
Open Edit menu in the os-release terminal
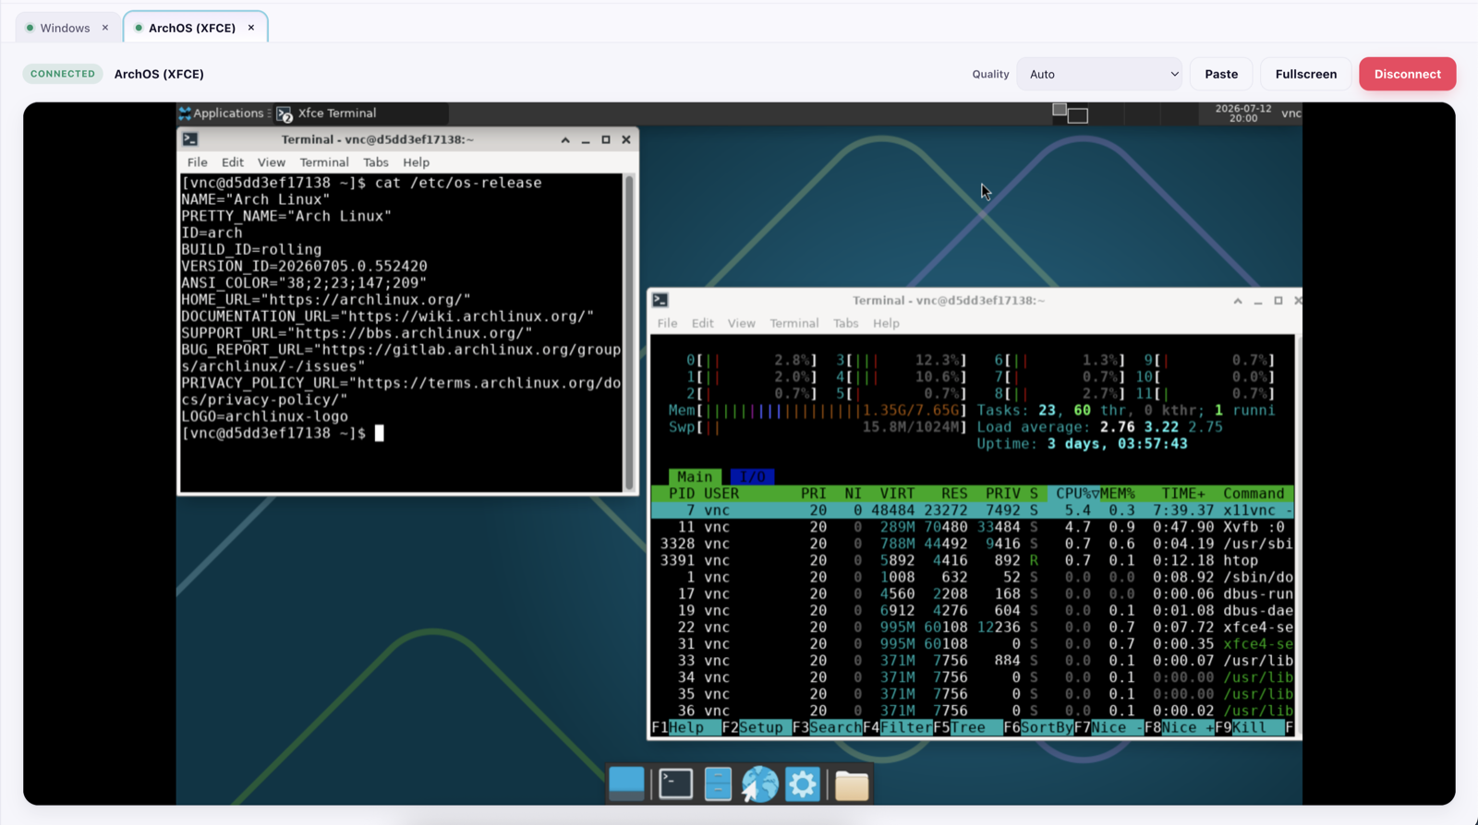tap(233, 162)
